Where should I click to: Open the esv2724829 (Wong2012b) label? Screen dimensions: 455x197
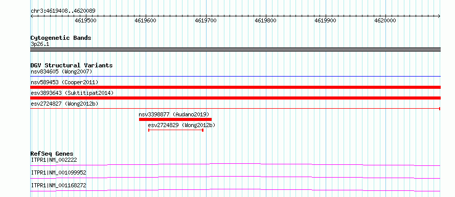(181, 125)
